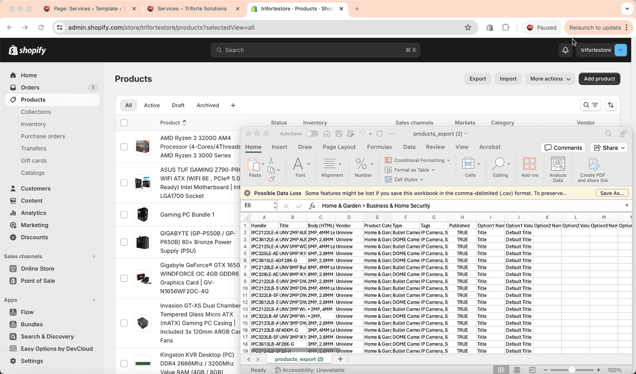This screenshot has width=636, height=374.
Task: Click the Export button in Products
Action: (x=477, y=79)
